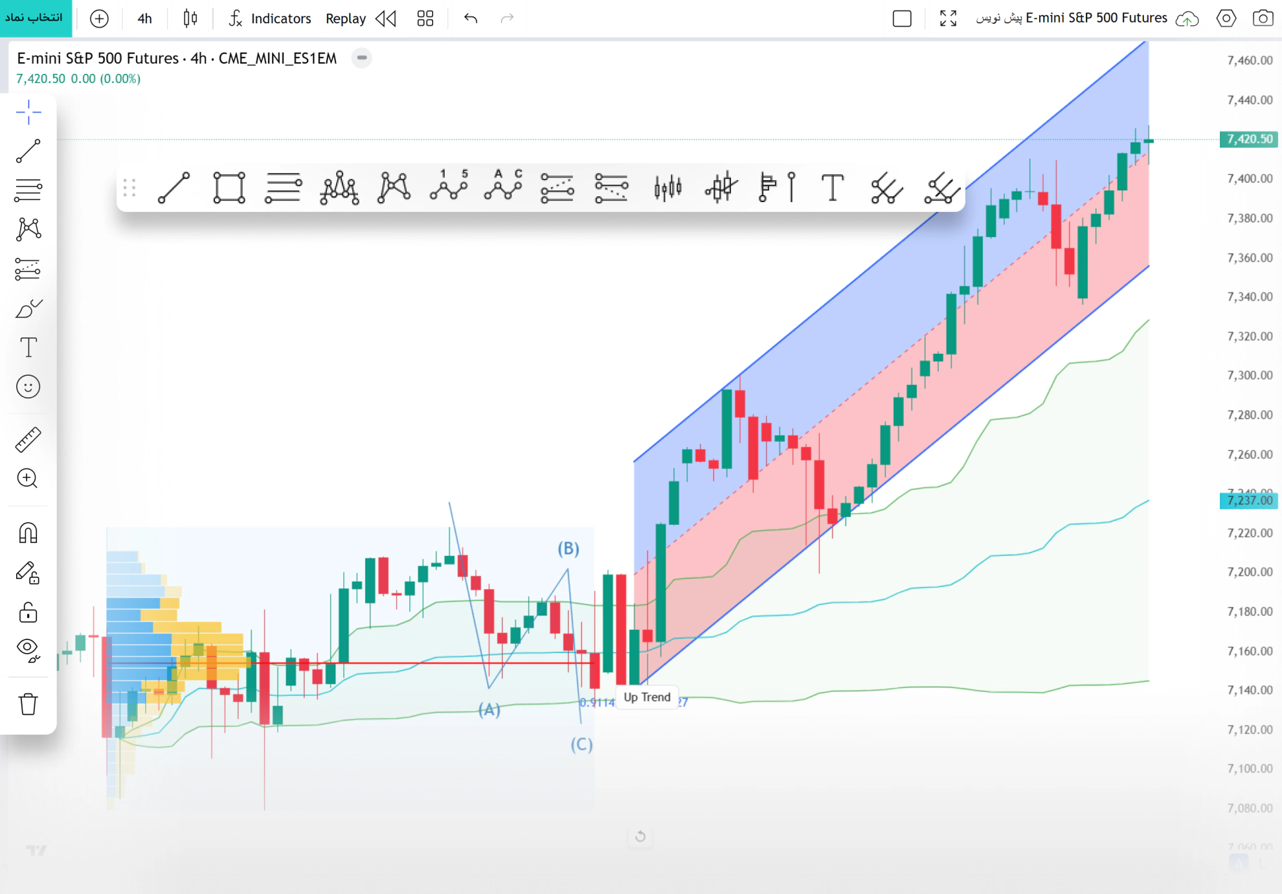Pick the Fib retracement tool in floating toolbar
The image size is (1282, 894).
(x=557, y=188)
